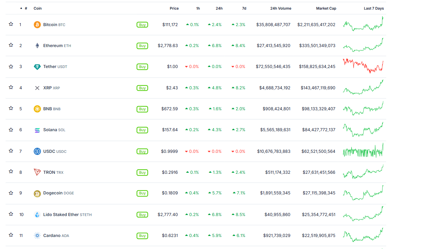The image size is (447, 249).
Task: Toggle the favorite star for Cardano
Action: click(11, 235)
